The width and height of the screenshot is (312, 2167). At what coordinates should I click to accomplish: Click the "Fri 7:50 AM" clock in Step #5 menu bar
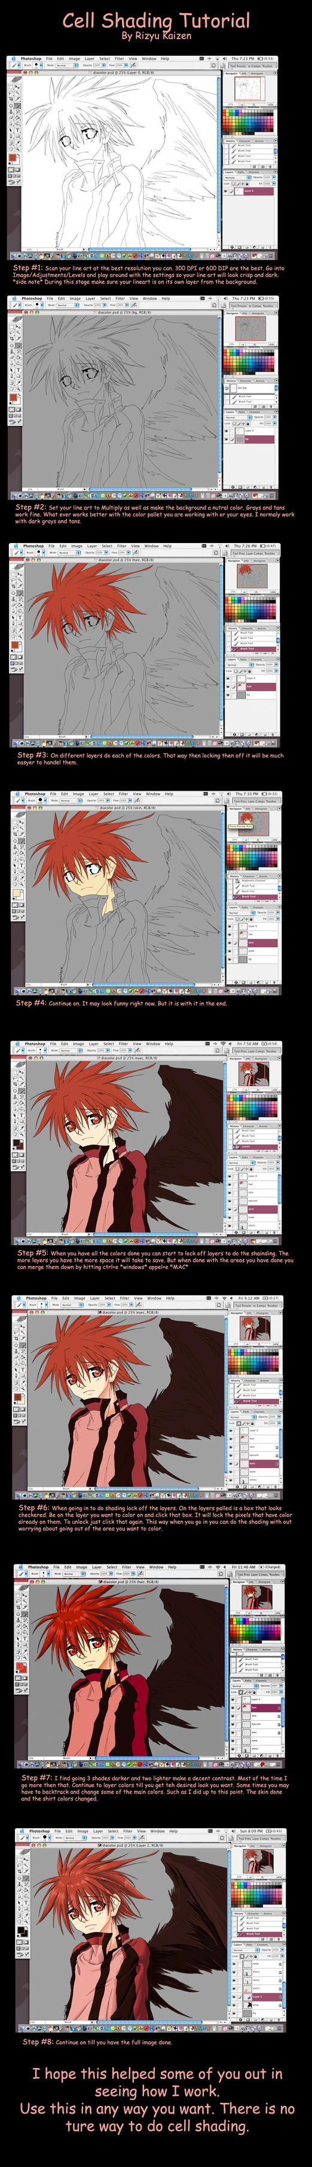click(247, 1044)
